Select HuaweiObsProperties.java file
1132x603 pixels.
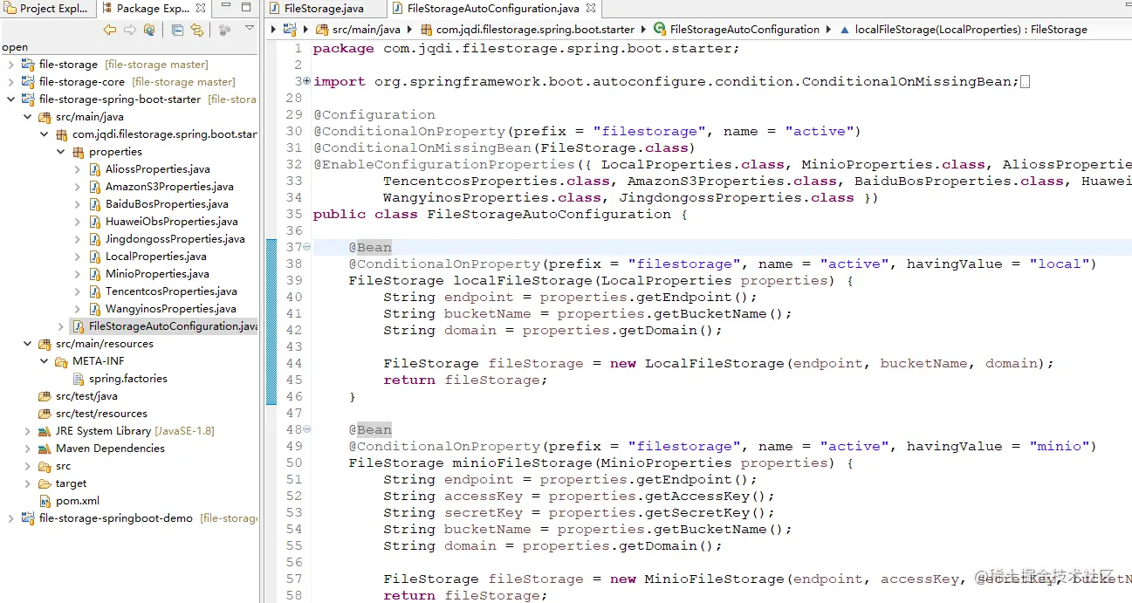(x=162, y=222)
